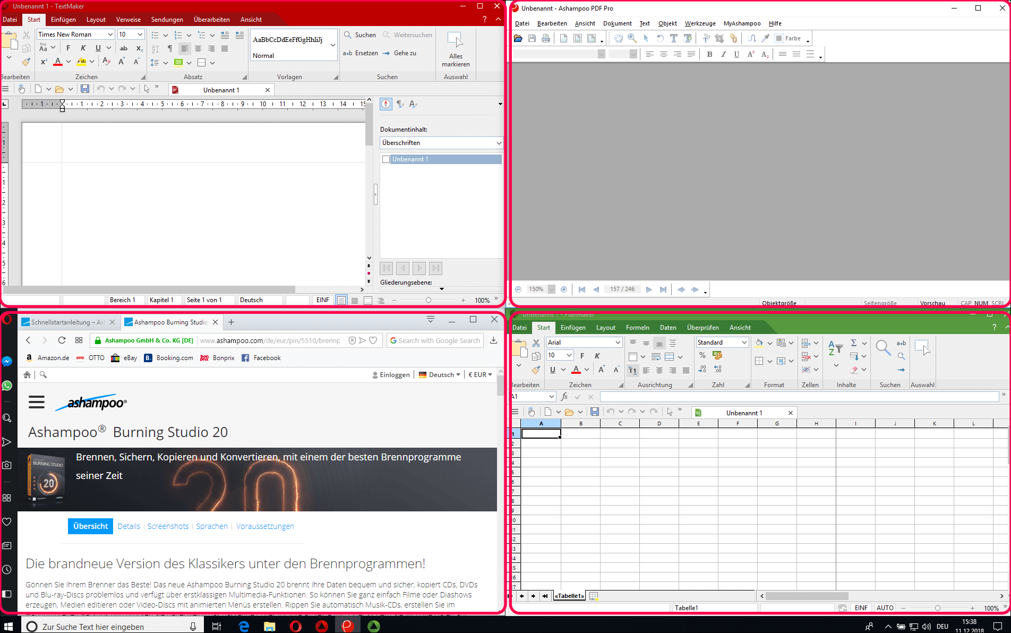Open the Einfügen tab in TextMaker
Viewport: 1011px width, 633px height.
point(63,20)
